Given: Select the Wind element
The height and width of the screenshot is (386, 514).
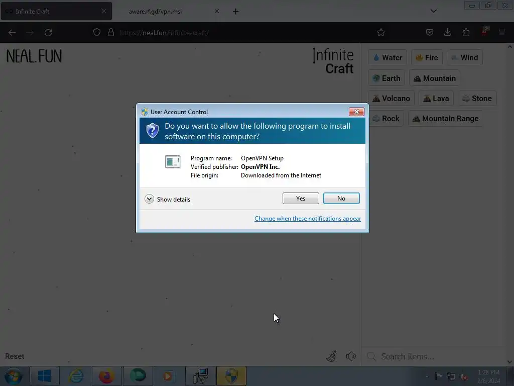Looking at the screenshot, I should 464,58.
